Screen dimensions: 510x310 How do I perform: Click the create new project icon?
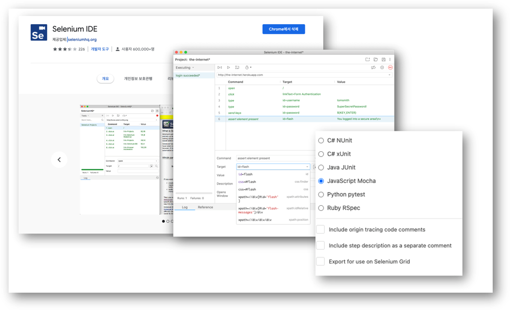[367, 60]
